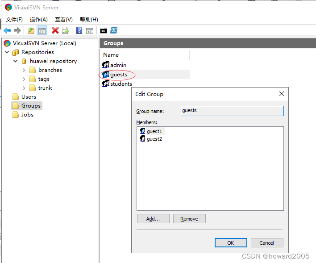
Task: Collapse the Repositories node chevron
Action: (7, 52)
